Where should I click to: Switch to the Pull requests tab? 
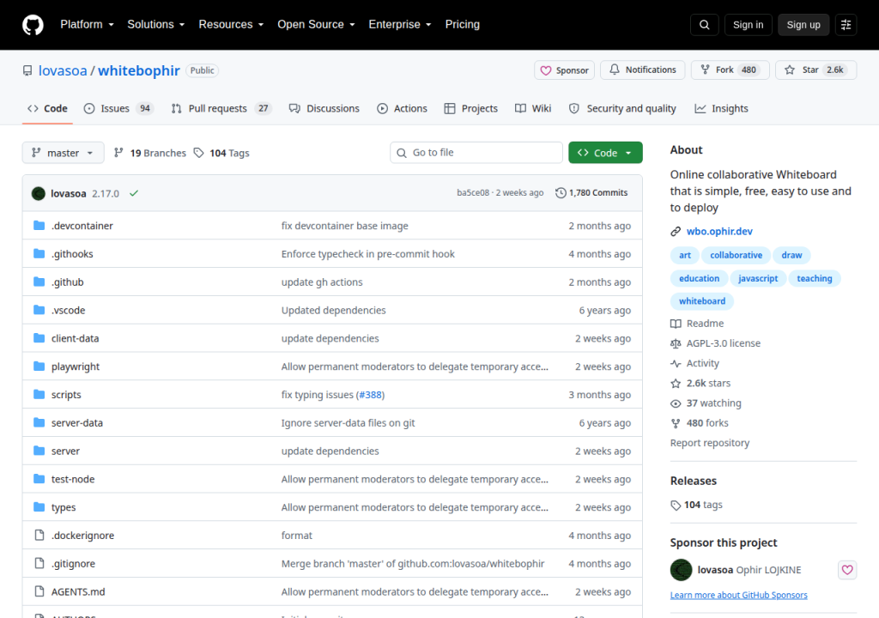click(x=221, y=108)
